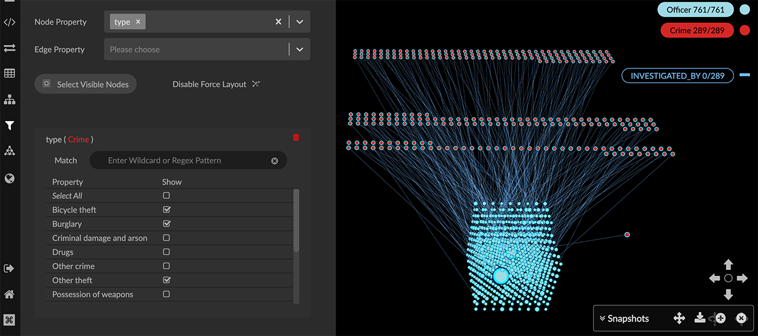Open the table view sidebar icon

[x=9, y=74]
